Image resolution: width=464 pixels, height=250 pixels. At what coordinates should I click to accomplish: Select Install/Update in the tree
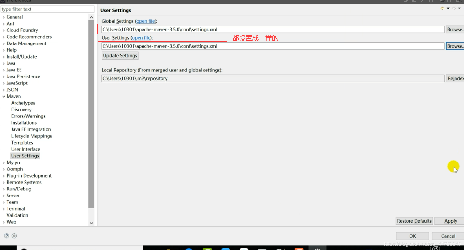(22, 57)
